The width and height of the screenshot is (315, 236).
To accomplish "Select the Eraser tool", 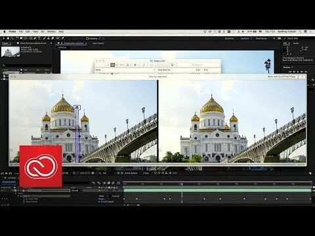I will (x=52, y=38).
